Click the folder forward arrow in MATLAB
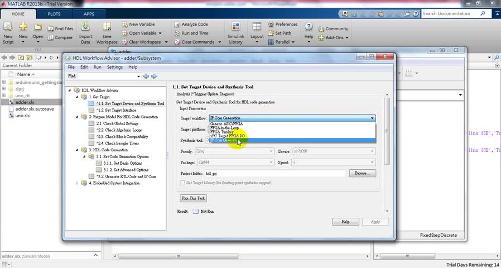Image resolution: width=501 pixels, height=268 pixels. pos(12,58)
